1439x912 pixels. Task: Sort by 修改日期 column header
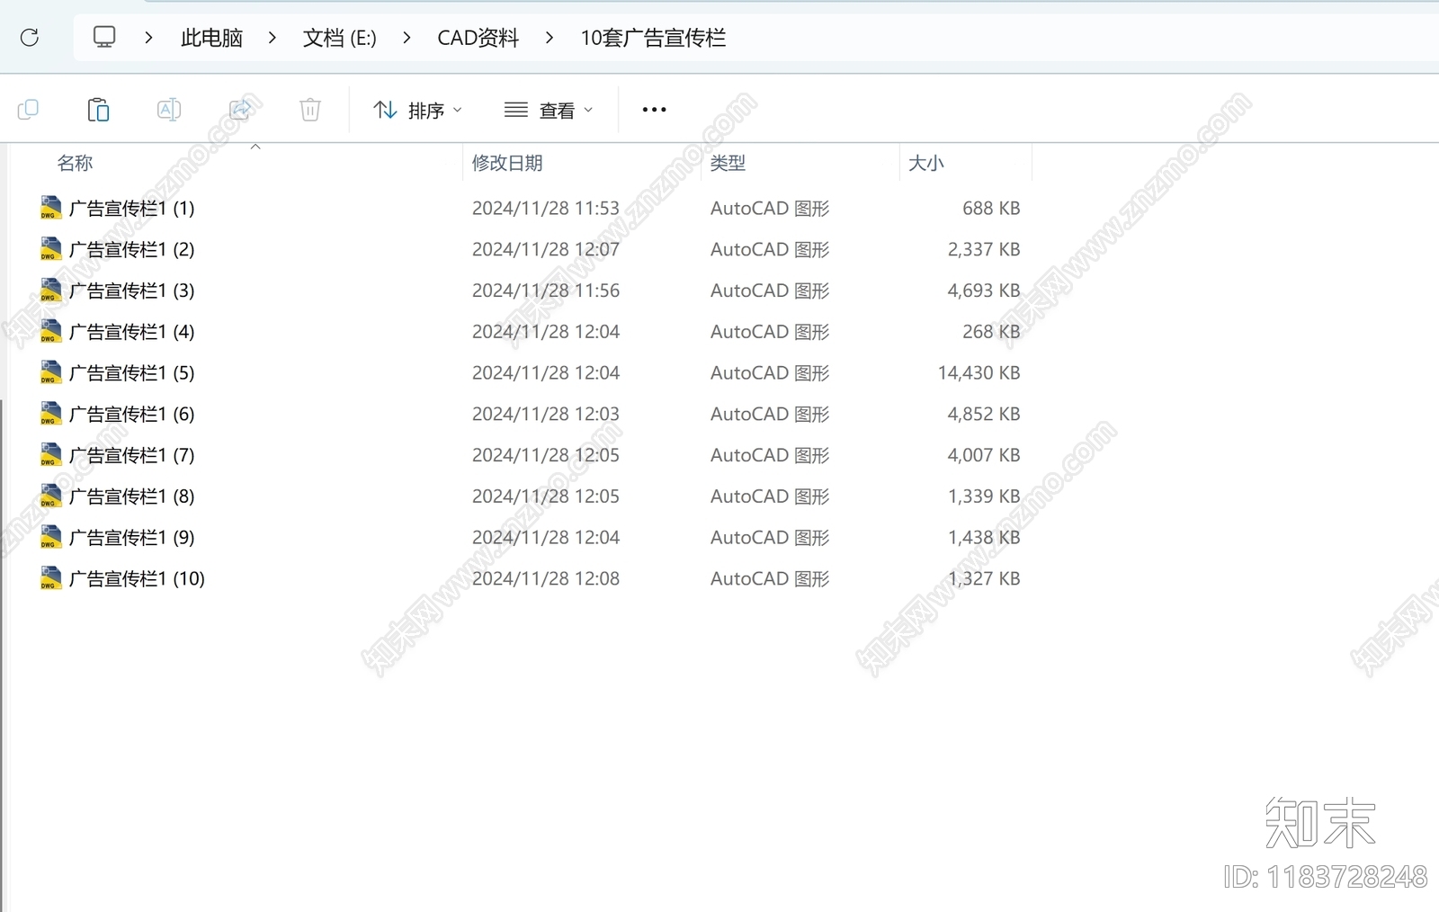[x=507, y=163]
